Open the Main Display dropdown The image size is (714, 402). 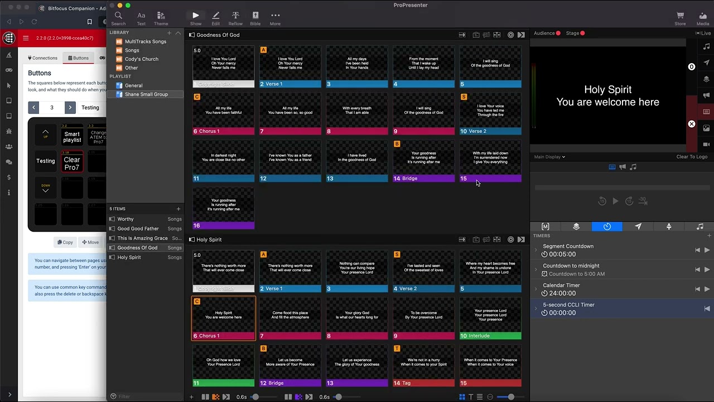click(x=549, y=157)
